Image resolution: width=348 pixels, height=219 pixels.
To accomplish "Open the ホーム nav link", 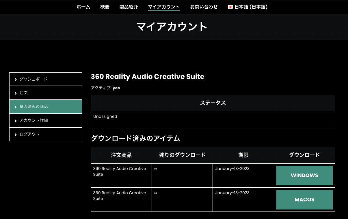I will pos(83,7).
